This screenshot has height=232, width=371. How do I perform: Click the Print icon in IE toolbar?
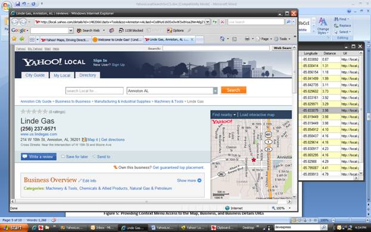(247, 39)
